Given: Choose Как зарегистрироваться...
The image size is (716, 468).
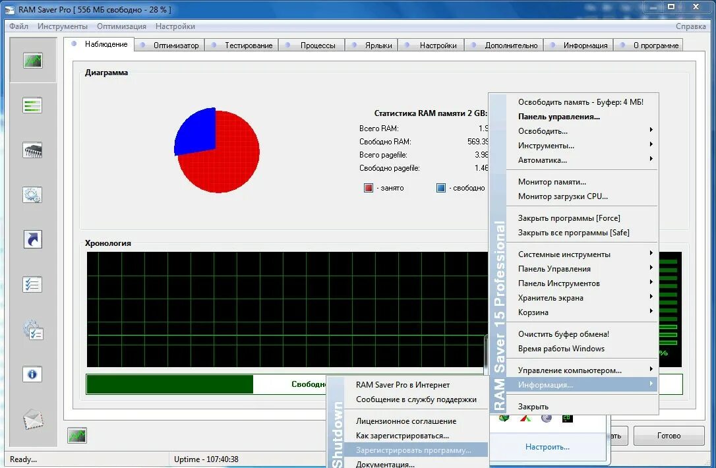Looking at the screenshot, I should click(x=415, y=436).
